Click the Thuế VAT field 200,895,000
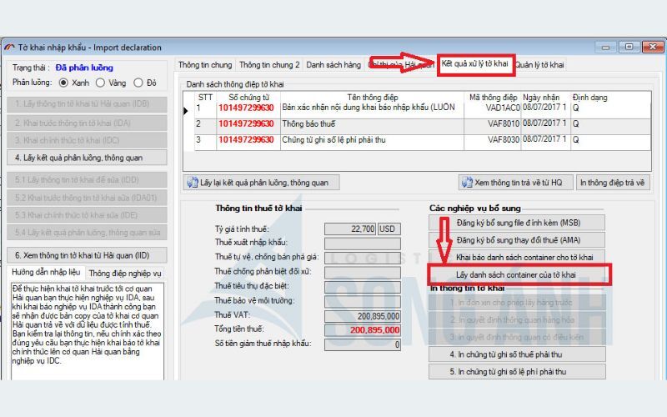Image resolution: width=667 pixels, height=417 pixels. [x=363, y=316]
